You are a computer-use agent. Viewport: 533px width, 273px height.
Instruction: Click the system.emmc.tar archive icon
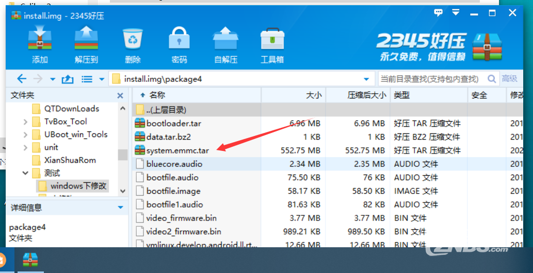[140, 150]
